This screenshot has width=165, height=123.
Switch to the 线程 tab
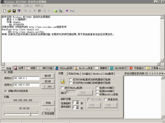pos(31,68)
